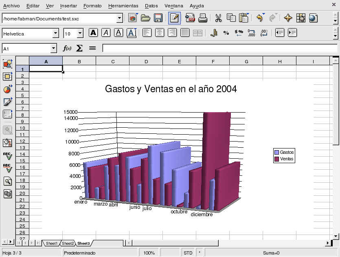Toggle the Edit File mode icon
Screen dimensions: 340x257
click(174, 18)
